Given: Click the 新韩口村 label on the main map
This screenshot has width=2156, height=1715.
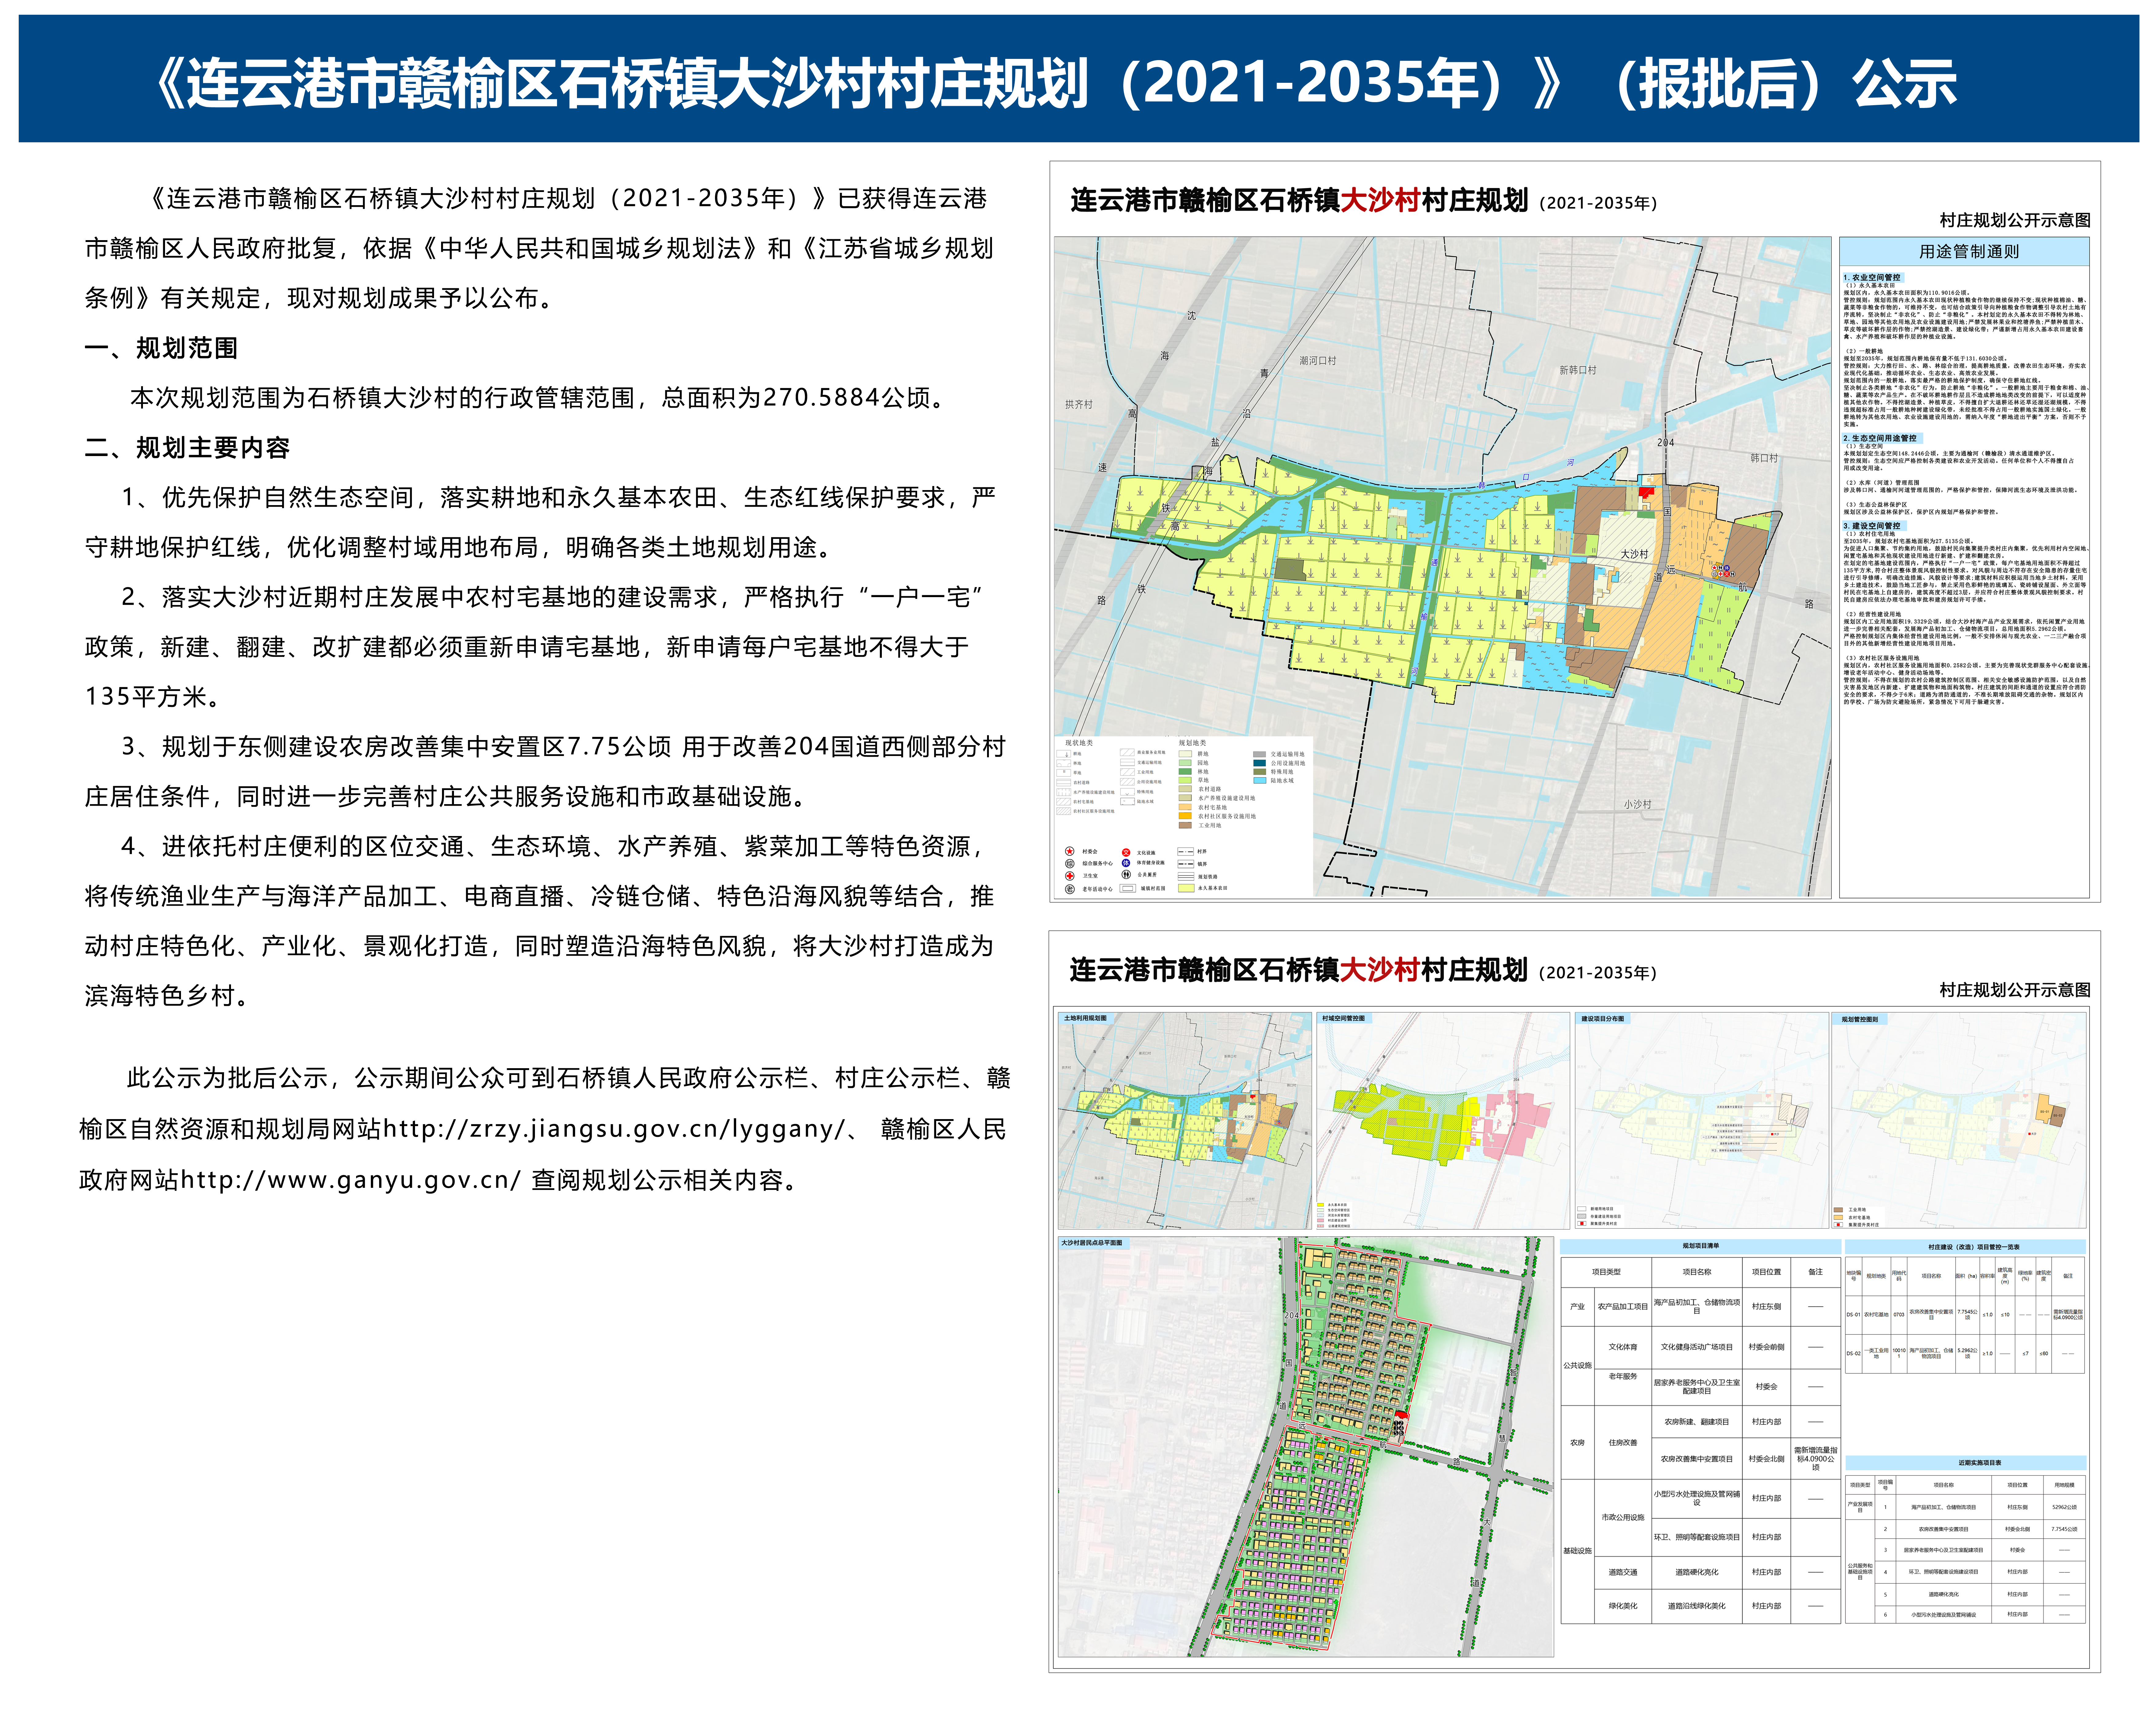Looking at the screenshot, I should (1578, 370).
